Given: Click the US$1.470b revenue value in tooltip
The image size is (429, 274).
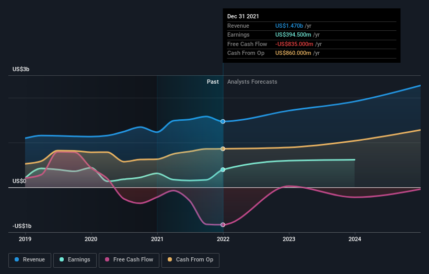Looking at the screenshot, I should point(289,26).
